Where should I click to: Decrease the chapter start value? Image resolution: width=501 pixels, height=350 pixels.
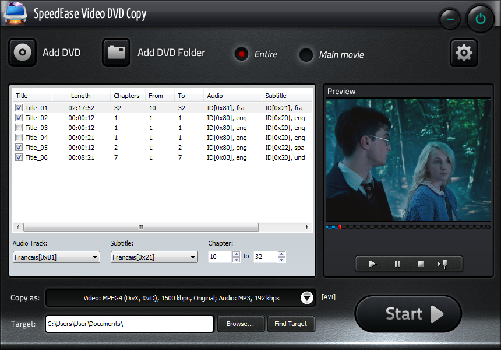click(x=236, y=260)
